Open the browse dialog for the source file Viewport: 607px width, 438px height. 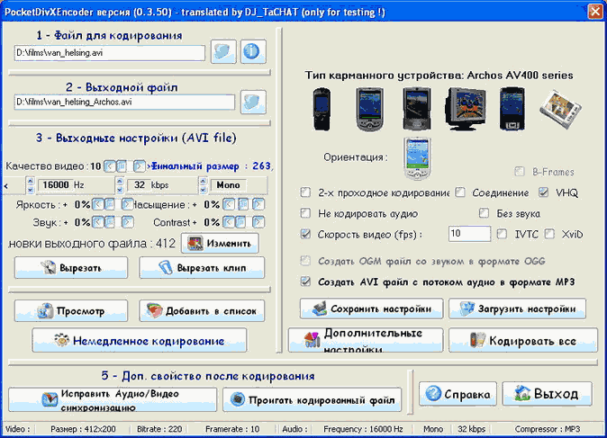click(223, 51)
